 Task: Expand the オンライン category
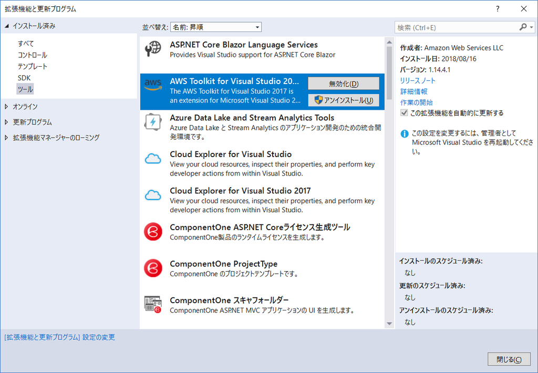pos(6,107)
